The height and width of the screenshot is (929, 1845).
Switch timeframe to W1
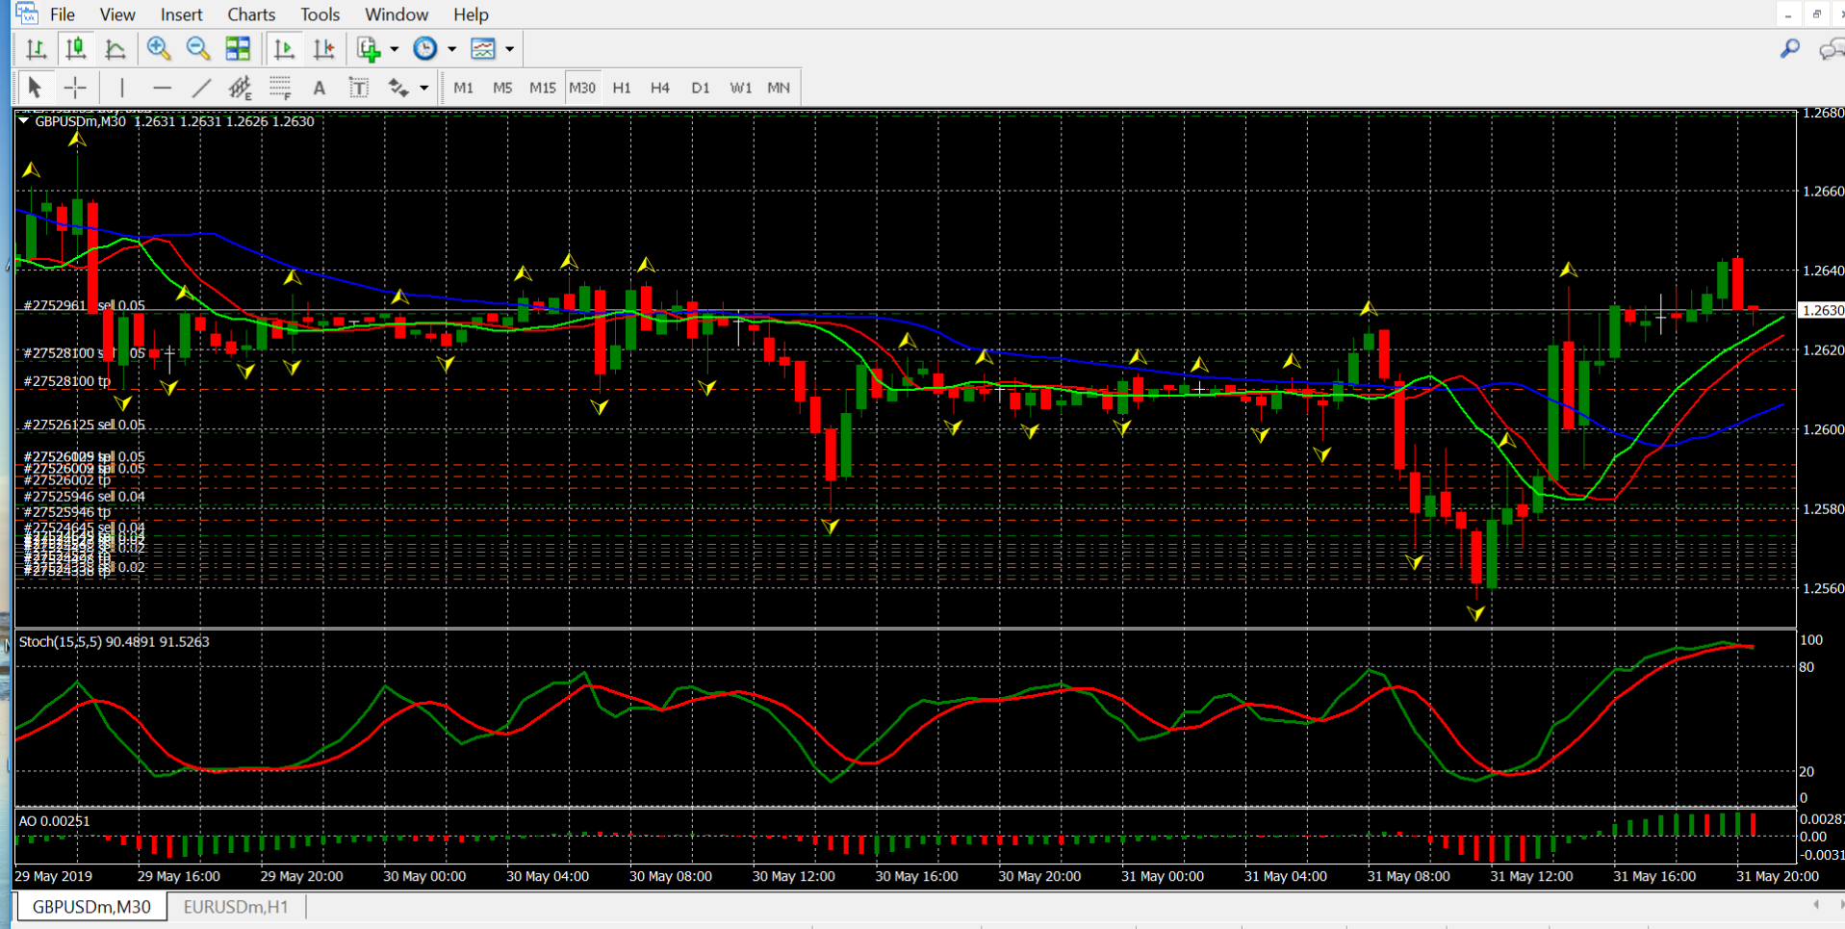[740, 88]
